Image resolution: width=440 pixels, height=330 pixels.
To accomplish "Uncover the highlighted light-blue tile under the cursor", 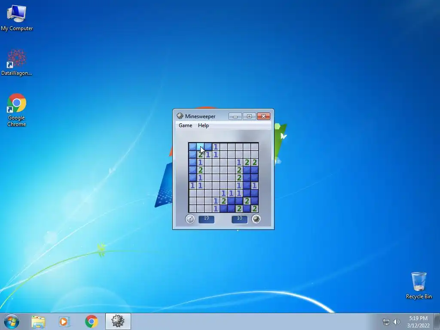I will (200, 147).
